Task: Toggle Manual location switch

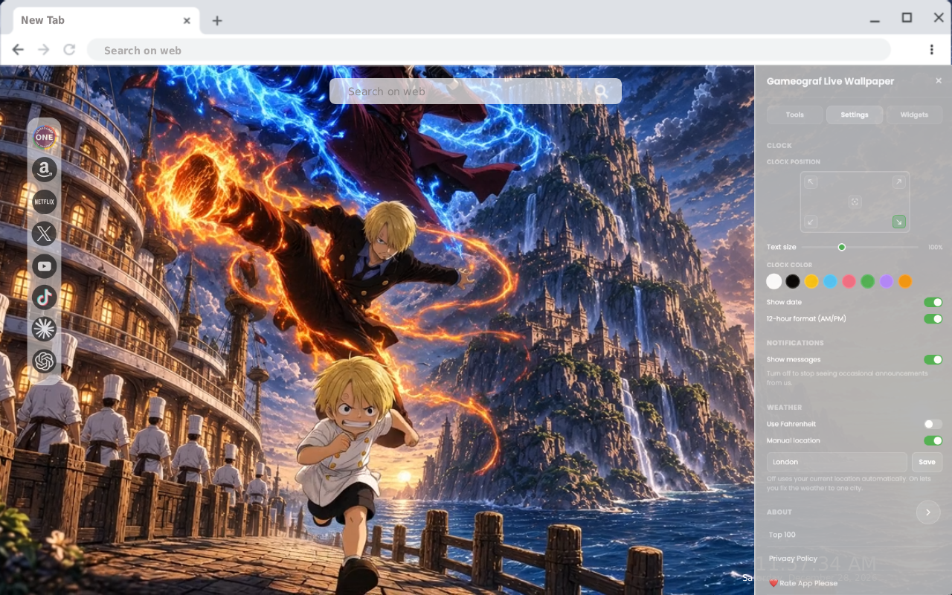Action: (933, 441)
